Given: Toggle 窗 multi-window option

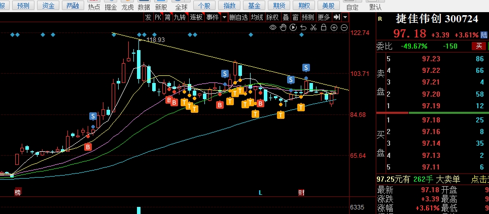Looking at the screenshot, I should click(x=295, y=17).
